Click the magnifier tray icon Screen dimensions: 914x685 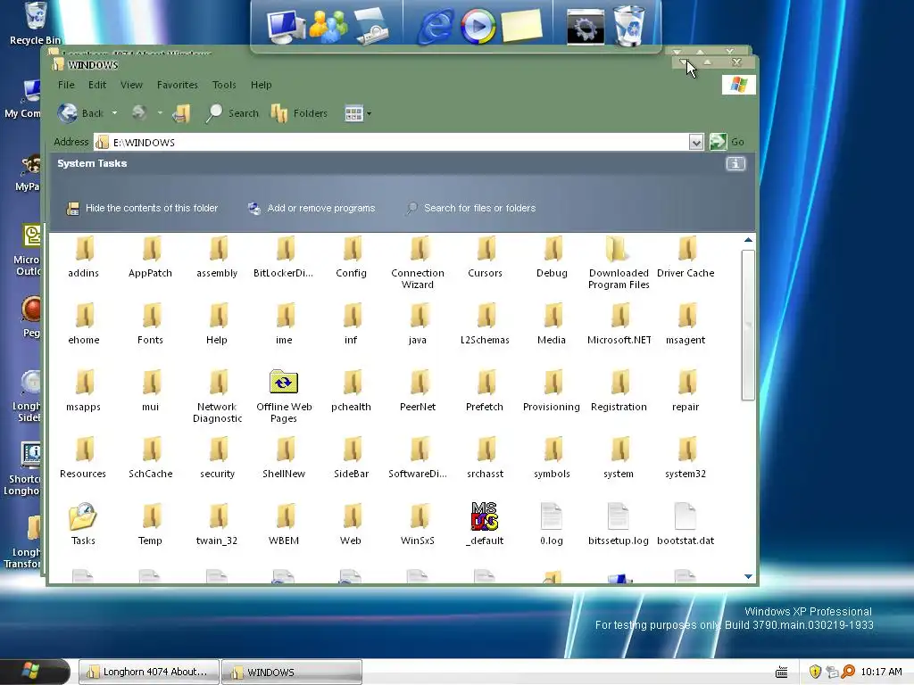848,672
